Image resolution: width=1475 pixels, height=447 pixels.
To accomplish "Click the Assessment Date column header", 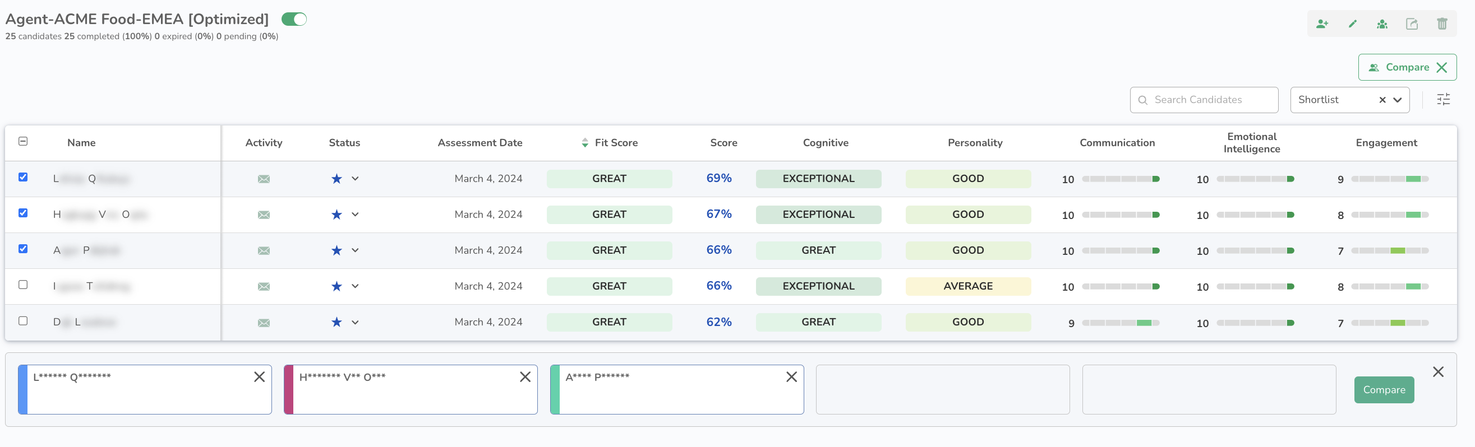I will (x=480, y=143).
